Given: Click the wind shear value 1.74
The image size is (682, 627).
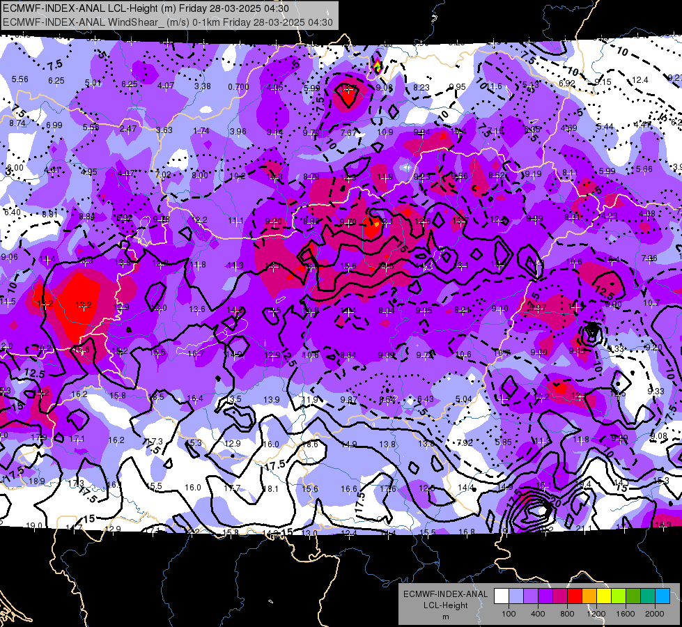Looking at the screenshot, I should 201,130.
